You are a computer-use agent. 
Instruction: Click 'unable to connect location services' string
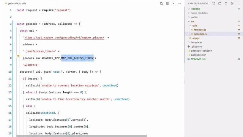tap(70, 85)
